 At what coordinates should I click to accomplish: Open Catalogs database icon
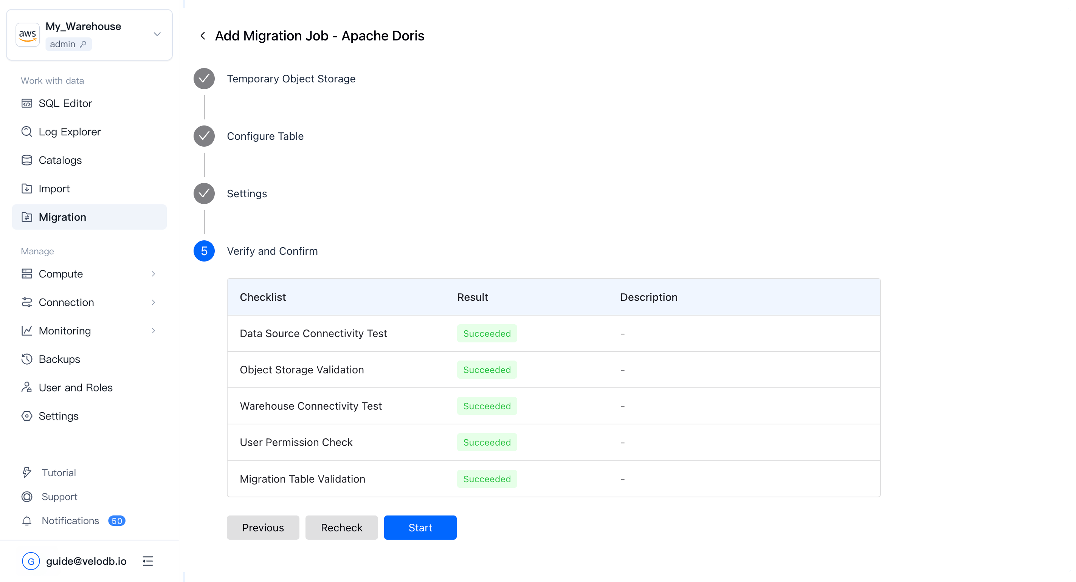27,160
